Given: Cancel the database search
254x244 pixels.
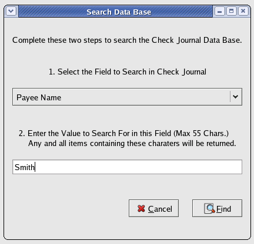Looking at the screenshot, I should (153, 208).
